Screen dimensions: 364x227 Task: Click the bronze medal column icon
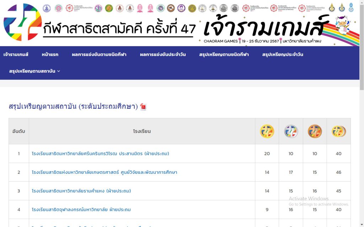315,131
